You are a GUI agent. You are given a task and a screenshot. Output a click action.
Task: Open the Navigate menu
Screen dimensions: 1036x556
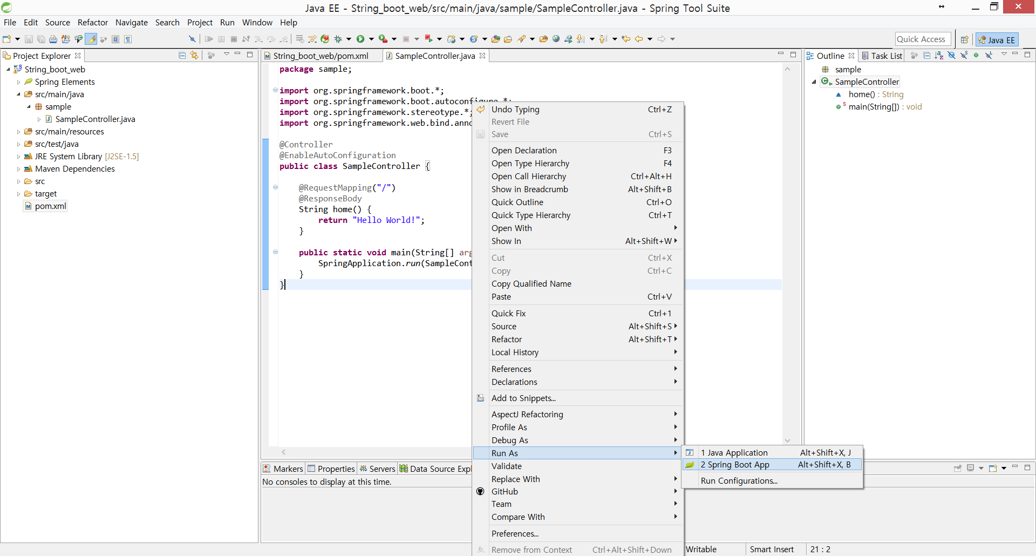pyautogui.click(x=132, y=22)
